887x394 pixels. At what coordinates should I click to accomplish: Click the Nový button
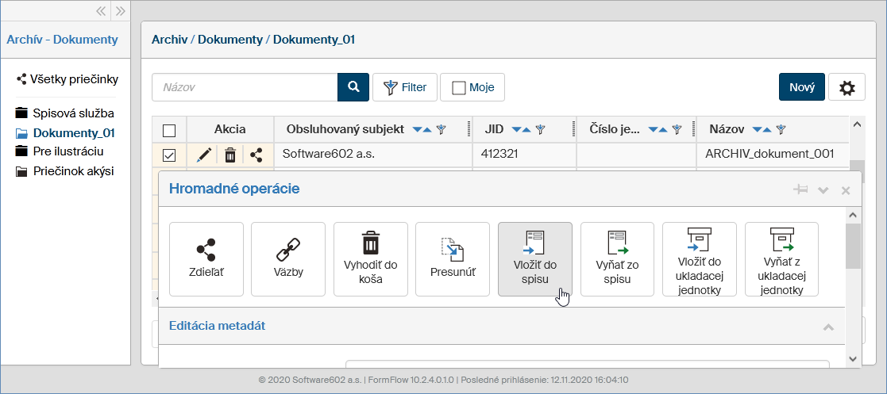(x=801, y=87)
